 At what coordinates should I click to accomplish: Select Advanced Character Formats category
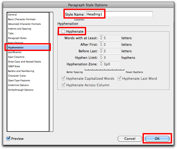click(x=24, y=24)
